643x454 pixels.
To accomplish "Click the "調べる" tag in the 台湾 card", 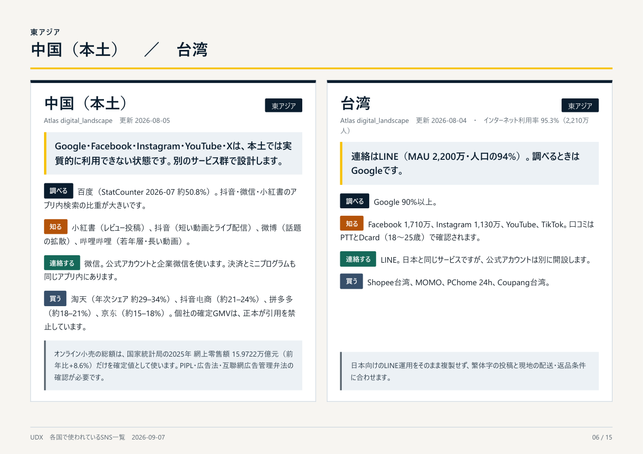I will click(355, 201).
